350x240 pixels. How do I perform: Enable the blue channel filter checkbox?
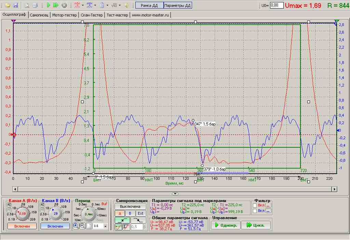point(255,211)
